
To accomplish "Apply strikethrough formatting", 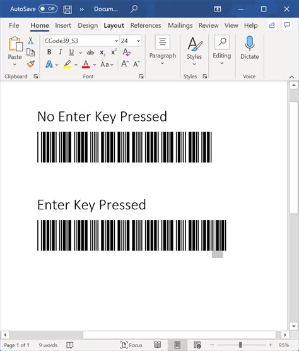I will click(x=90, y=52).
